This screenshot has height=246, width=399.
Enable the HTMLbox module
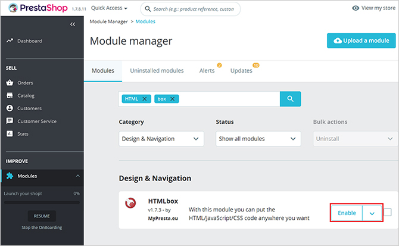pos(347,213)
